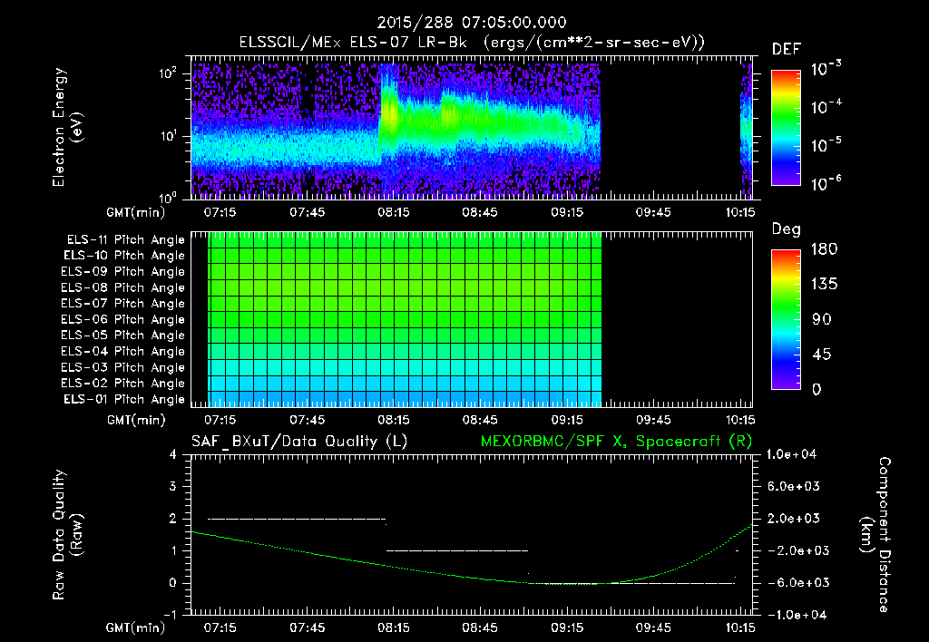Click the 10^-4 DEF scale label

pos(826,107)
